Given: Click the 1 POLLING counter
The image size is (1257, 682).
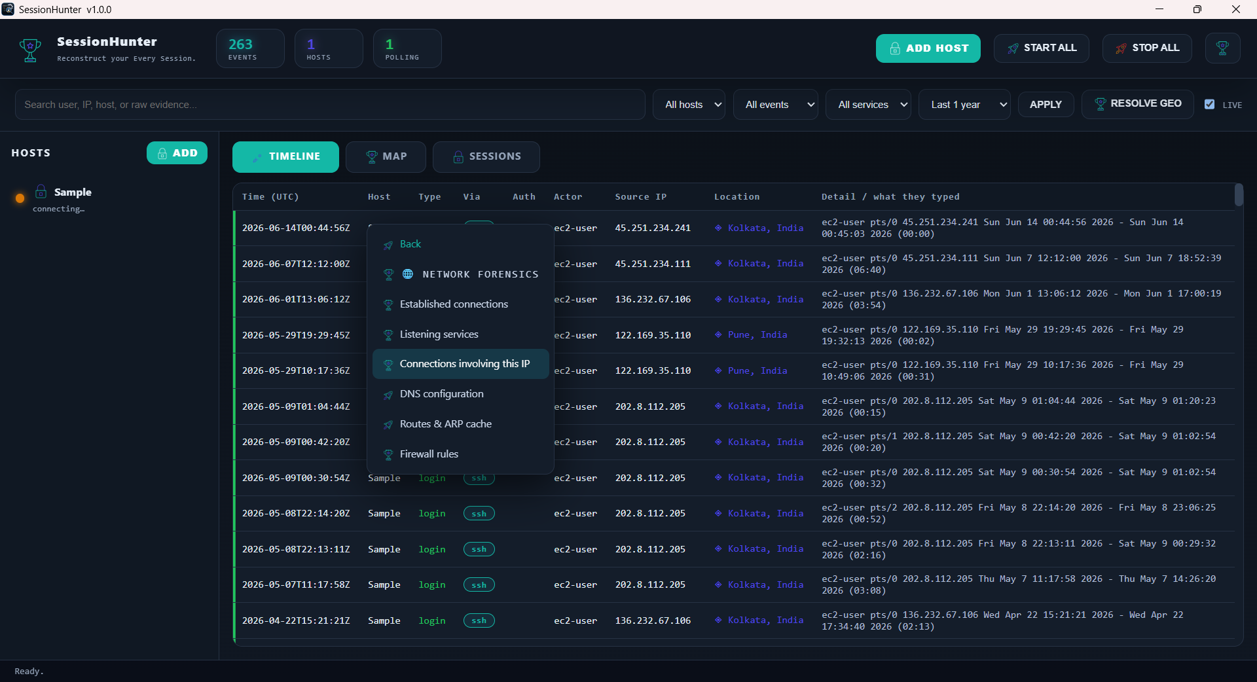Looking at the screenshot, I should [x=407, y=48].
